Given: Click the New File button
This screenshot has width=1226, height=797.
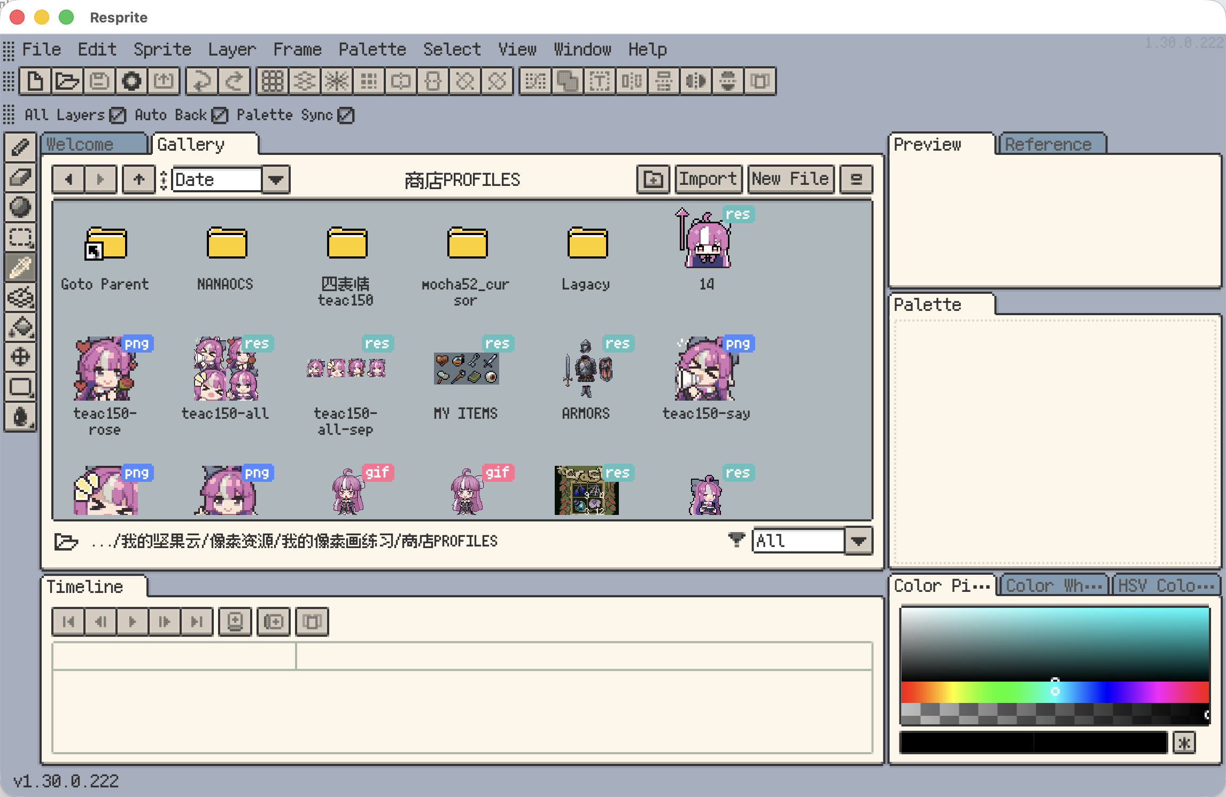Looking at the screenshot, I should point(790,179).
